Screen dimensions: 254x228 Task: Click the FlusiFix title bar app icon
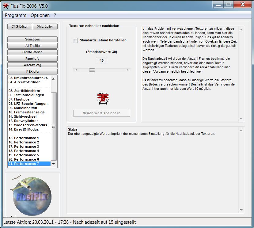(6, 6)
